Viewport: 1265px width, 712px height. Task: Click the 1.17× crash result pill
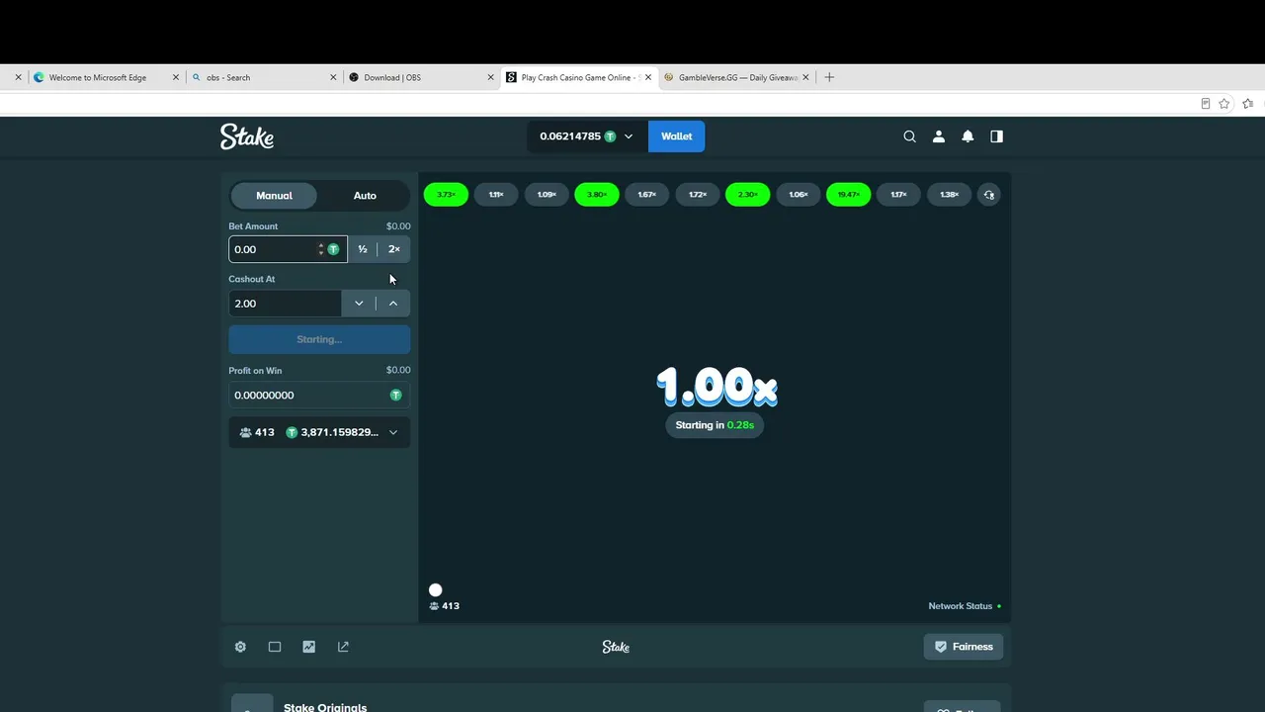898,195
